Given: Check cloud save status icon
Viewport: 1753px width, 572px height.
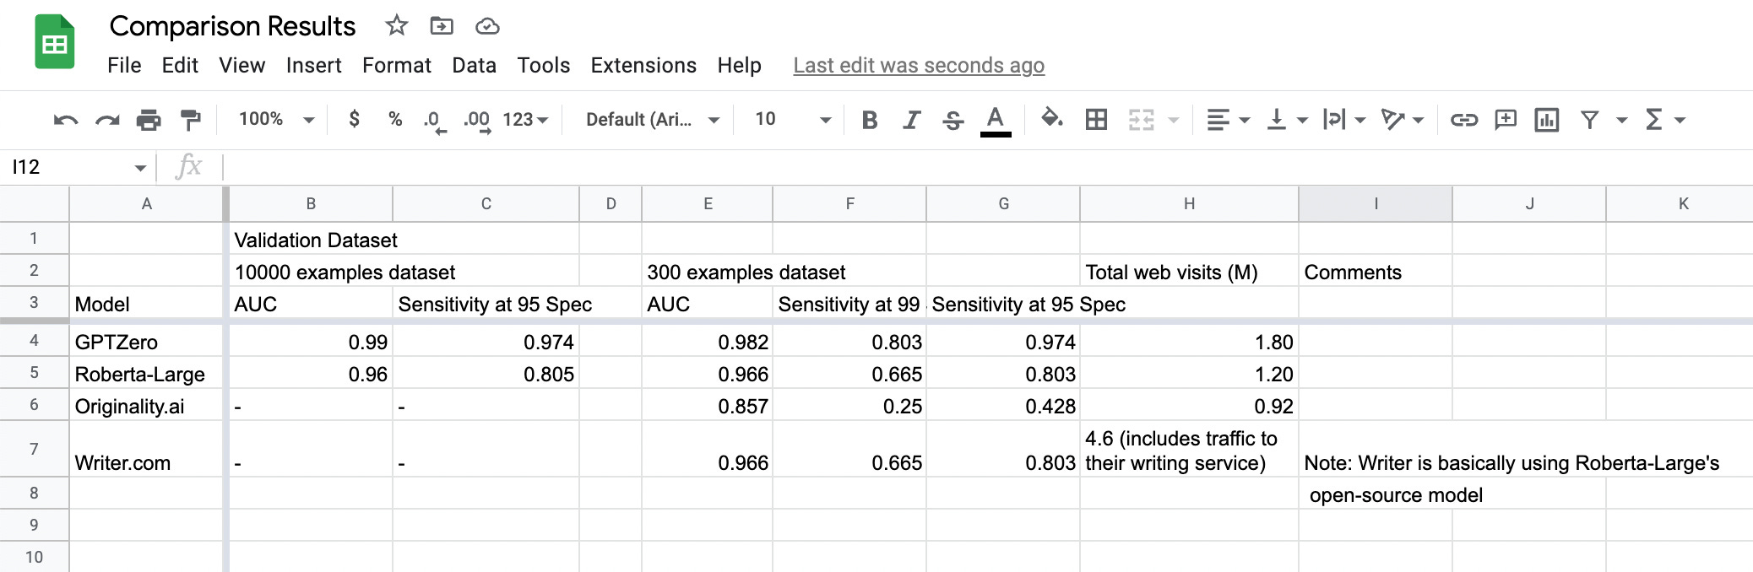Looking at the screenshot, I should coord(487,27).
